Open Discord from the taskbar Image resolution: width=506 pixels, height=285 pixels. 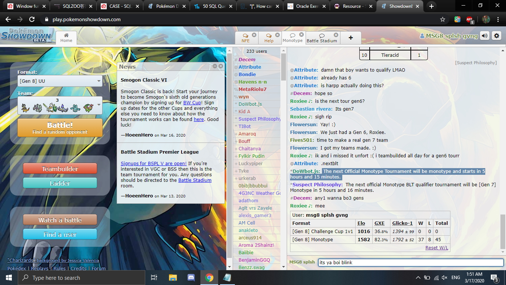[191, 278]
